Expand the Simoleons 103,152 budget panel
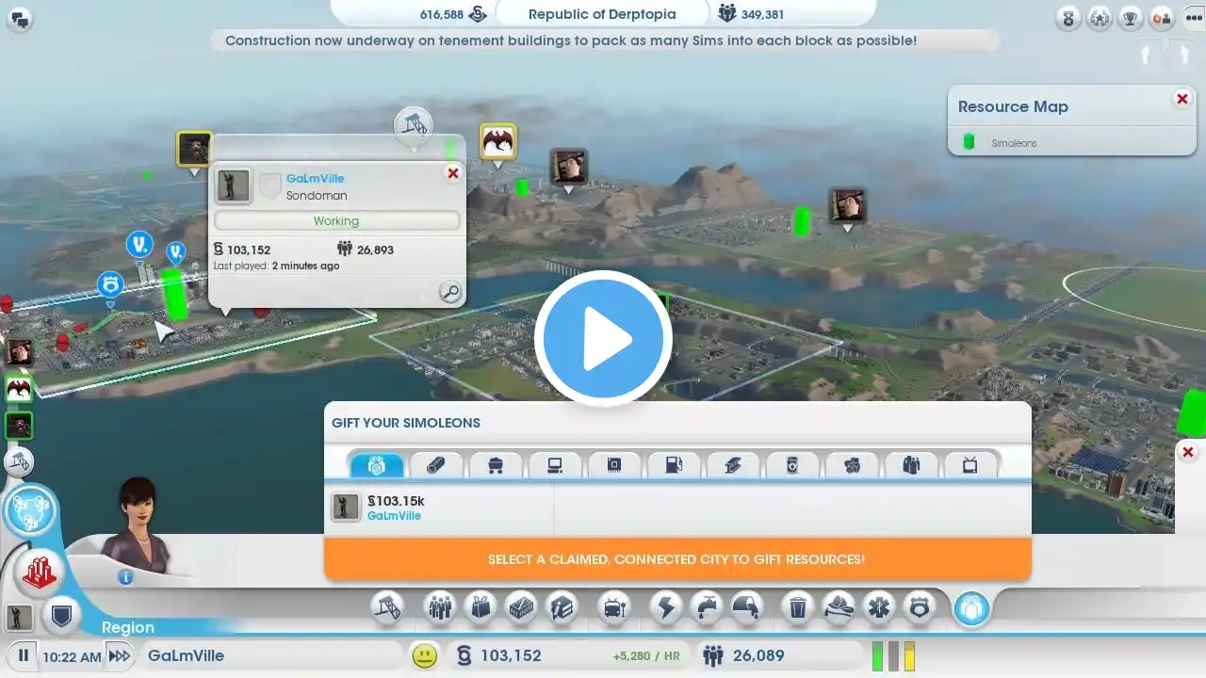The height and width of the screenshot is (678, 1206). coord(511,655)
